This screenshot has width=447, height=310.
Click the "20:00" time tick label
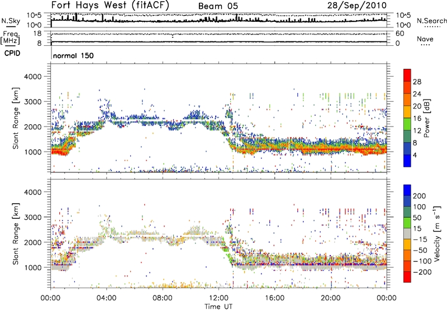pyautogui.click(x=330, y=298)
